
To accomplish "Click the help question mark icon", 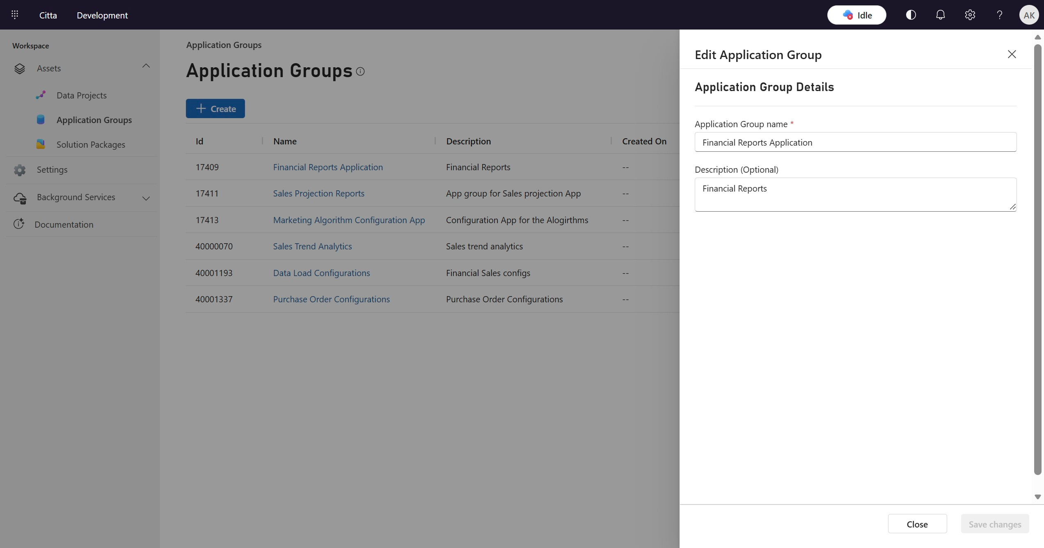I will coord(999,15).
